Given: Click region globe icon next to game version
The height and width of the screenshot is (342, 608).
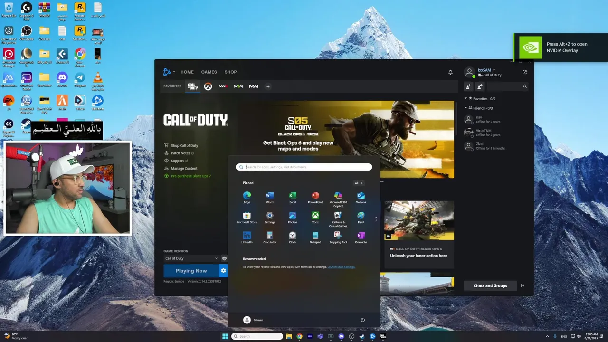Looking at the screenshot, I should point(224,258).
